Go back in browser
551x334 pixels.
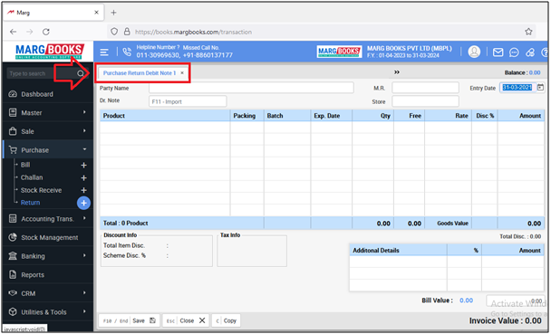pos(14,32)
